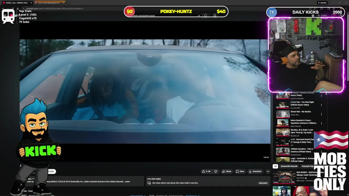Screen dimensions: 349x196
Task: Click the 'Lyrical Lemonade' channel text
Action: [x=297, y=99]
